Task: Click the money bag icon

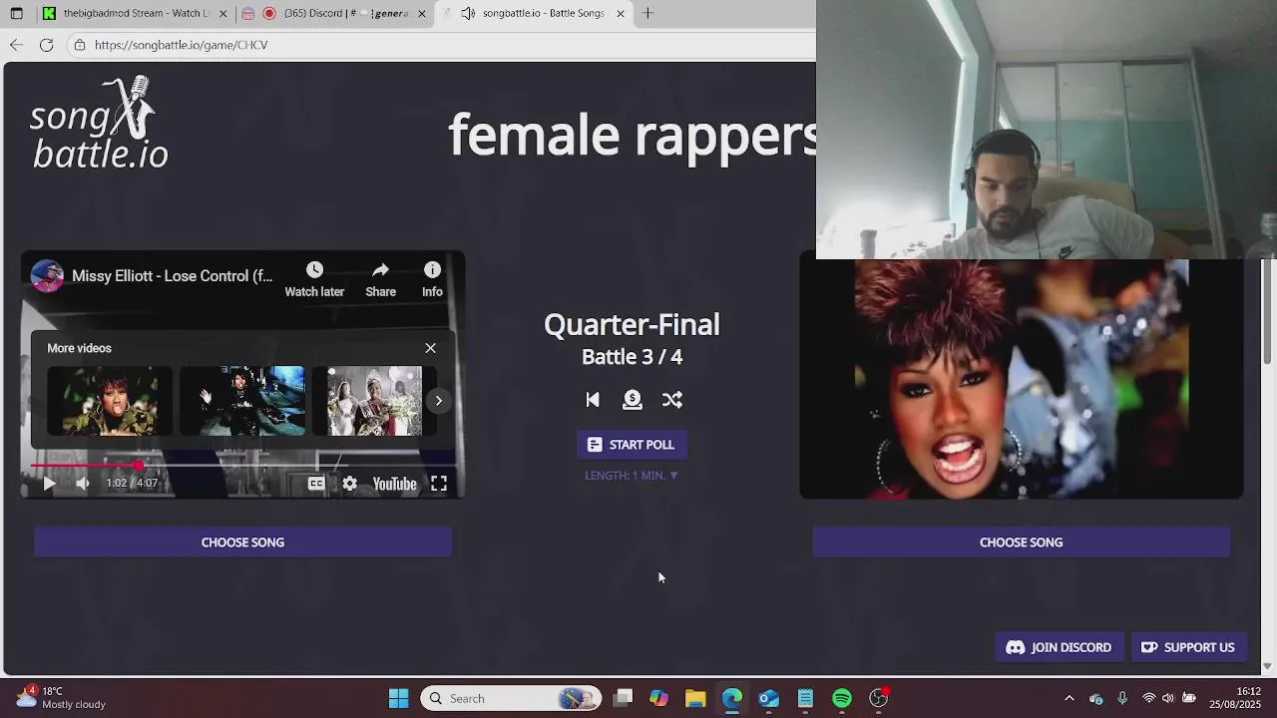Action: pos(633,400)
